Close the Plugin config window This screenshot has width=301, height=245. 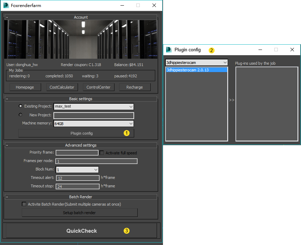tap(292, 50)
